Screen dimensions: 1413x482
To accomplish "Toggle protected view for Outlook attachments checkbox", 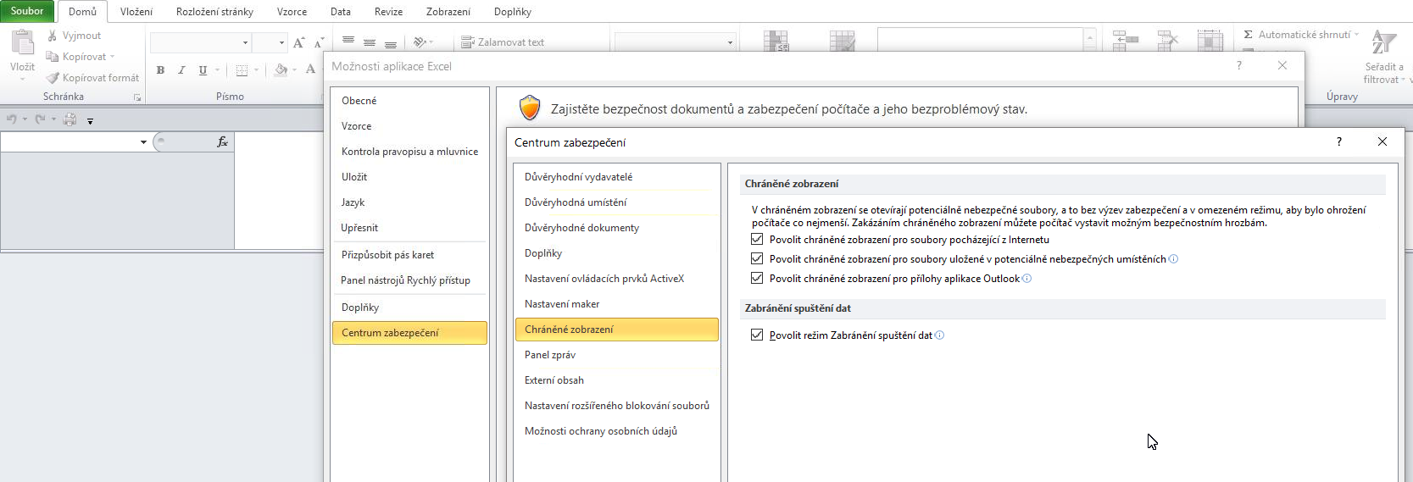I will [x=757, y=279].
